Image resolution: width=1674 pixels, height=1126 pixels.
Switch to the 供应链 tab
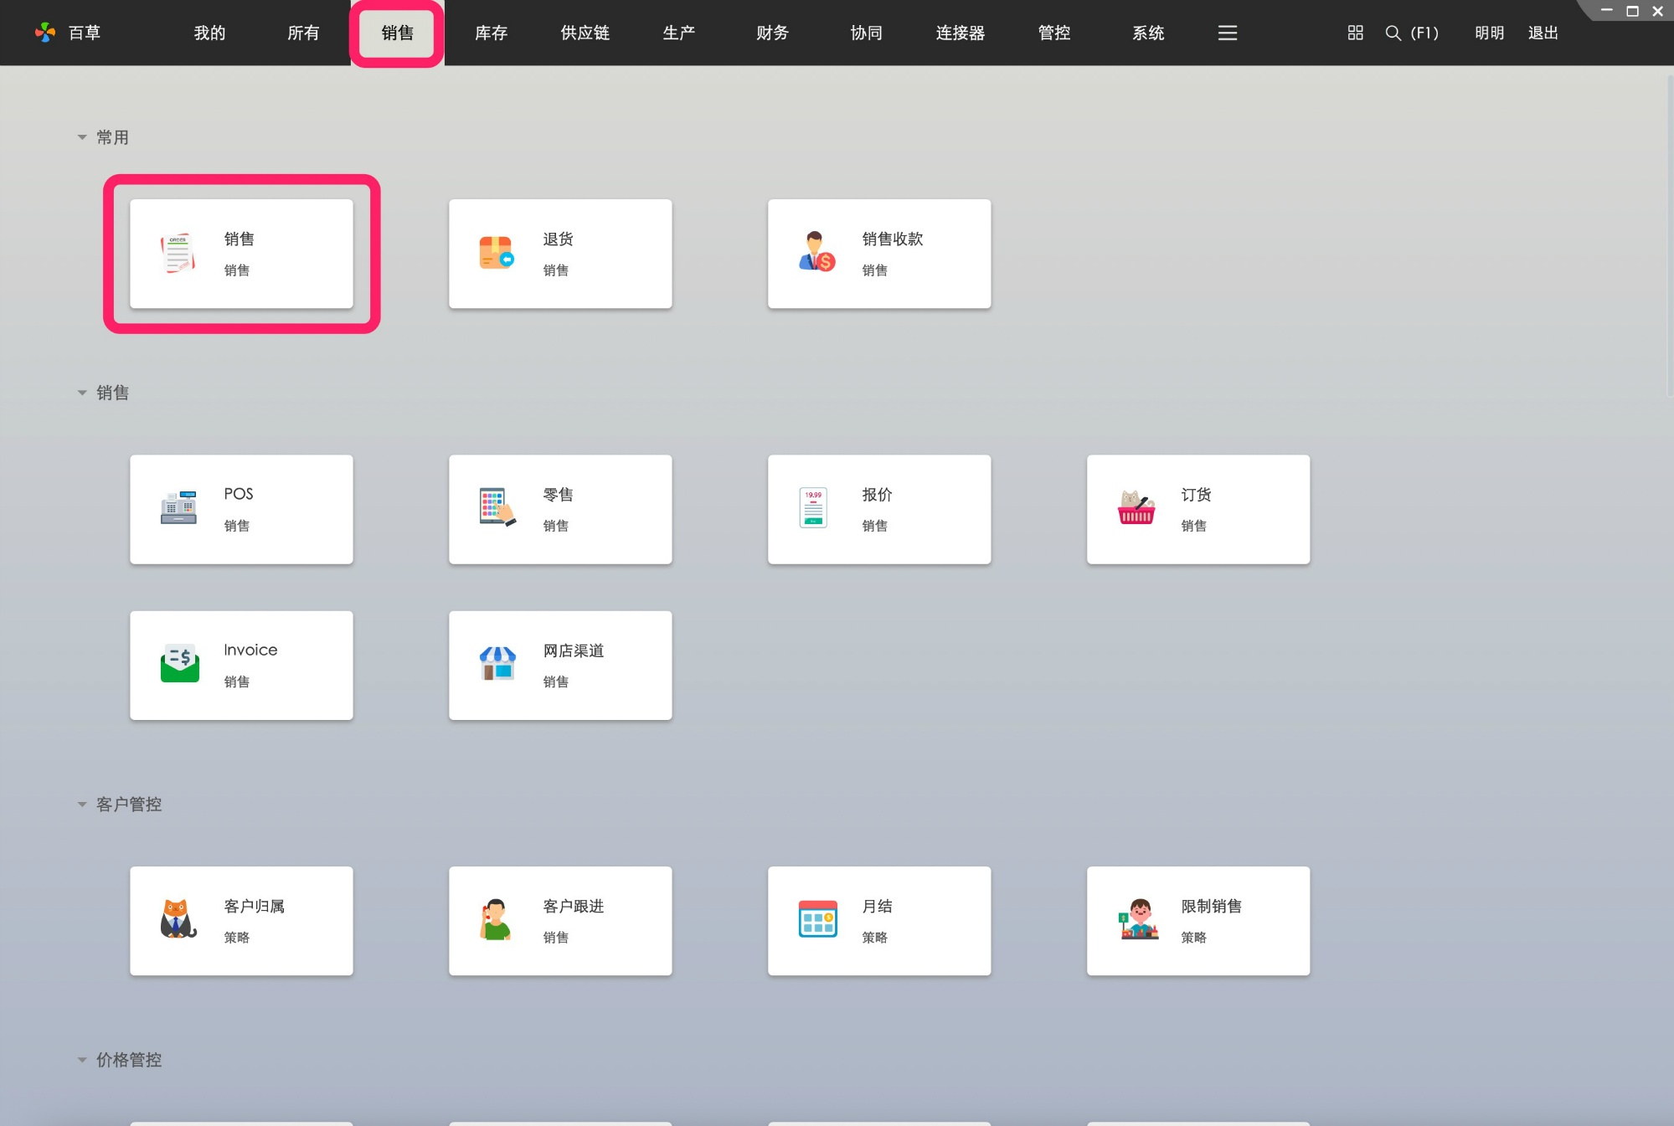585,33
